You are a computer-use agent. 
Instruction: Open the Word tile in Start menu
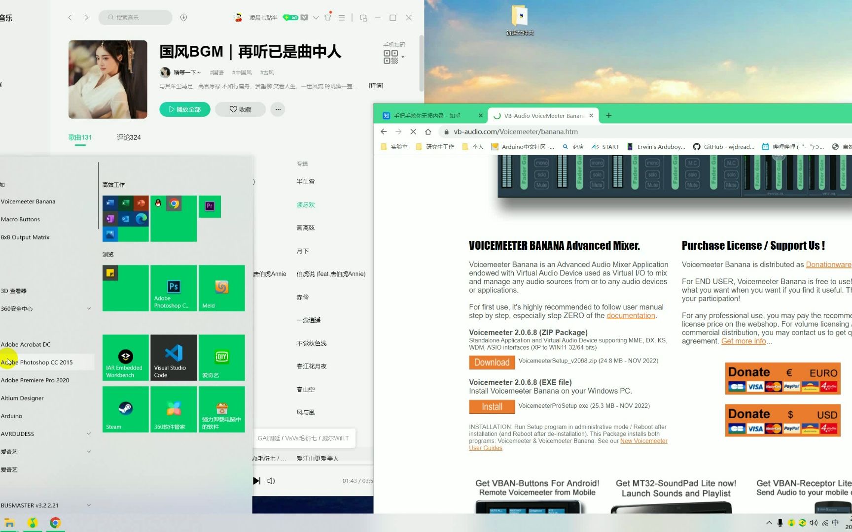click(x=110, y=203)
